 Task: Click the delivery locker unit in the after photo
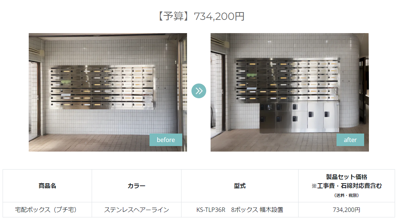click(x=300, y=117)
